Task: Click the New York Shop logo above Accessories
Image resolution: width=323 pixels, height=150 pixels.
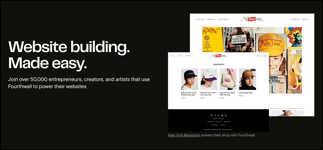Action: coord(218,56)
